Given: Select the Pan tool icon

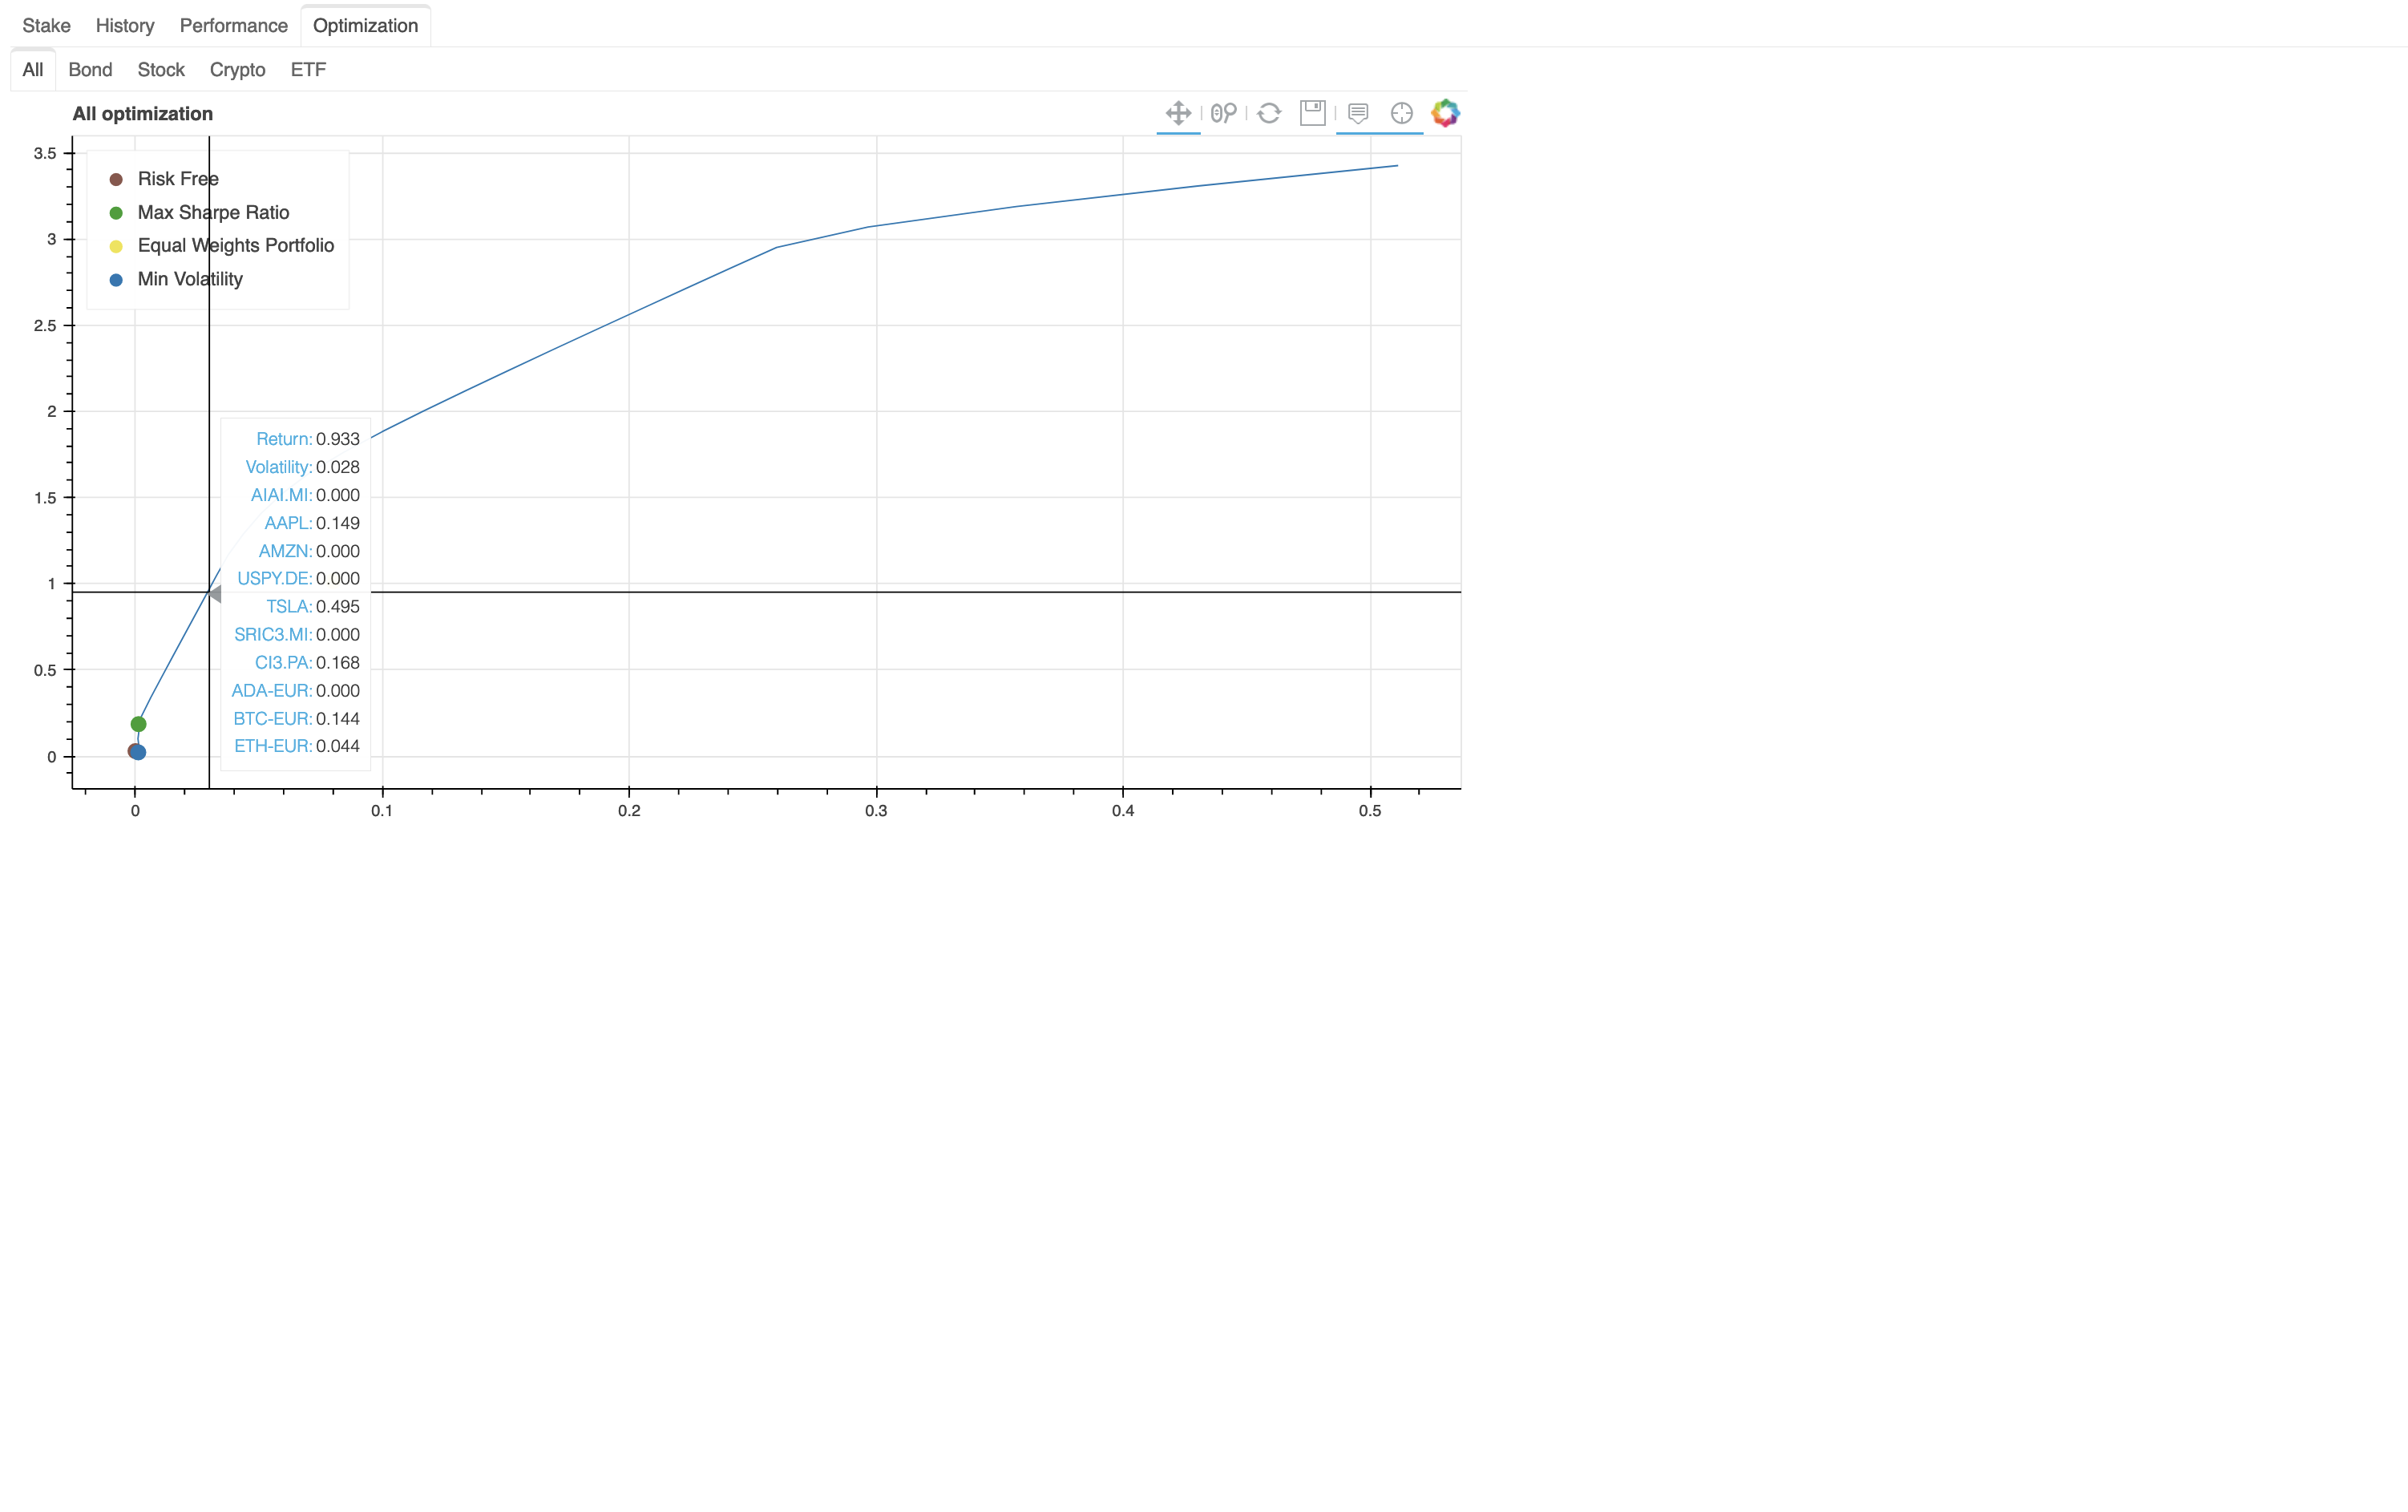Looking at the screenshot, I should [1178, 113].
